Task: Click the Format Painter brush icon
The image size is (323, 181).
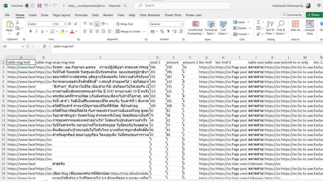Action: point(18,34)
